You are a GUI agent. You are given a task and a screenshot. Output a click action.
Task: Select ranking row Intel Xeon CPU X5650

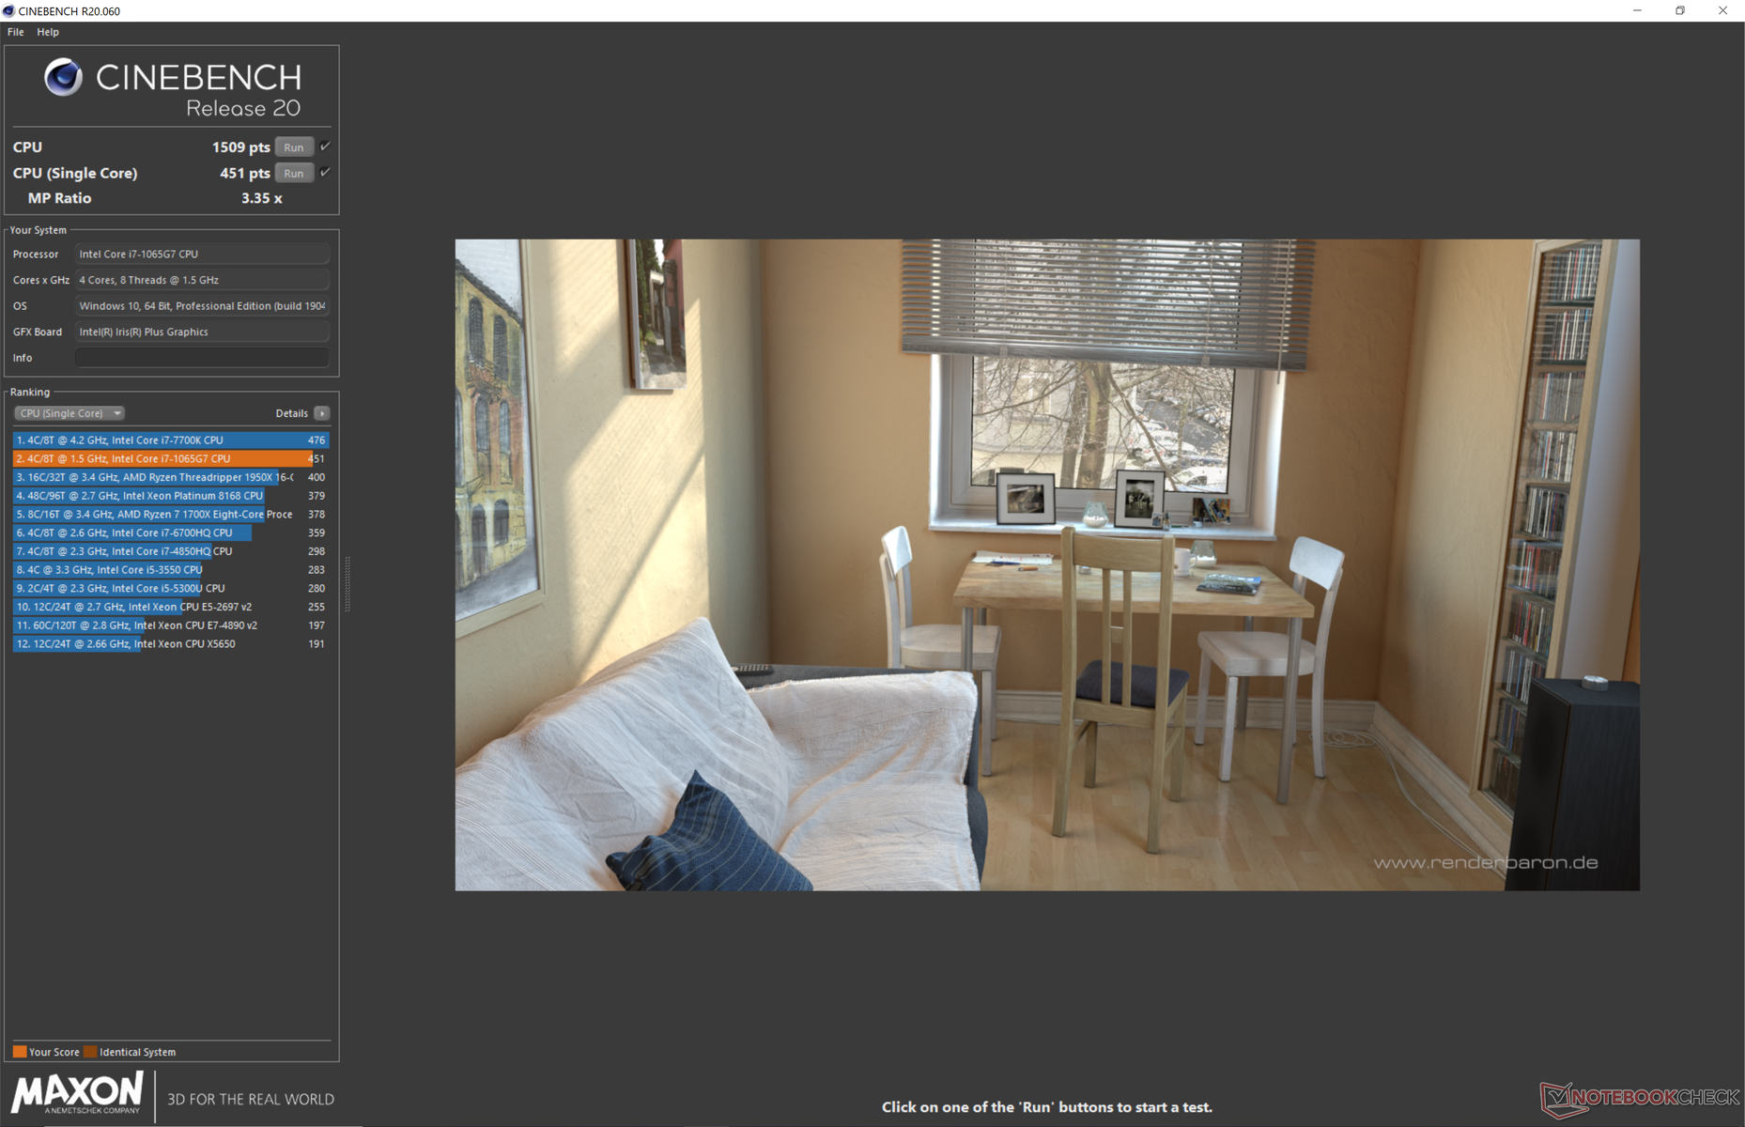point(171,643)
